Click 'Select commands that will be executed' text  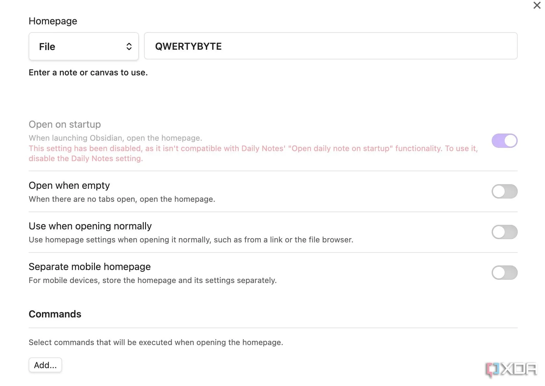(156, 342)
